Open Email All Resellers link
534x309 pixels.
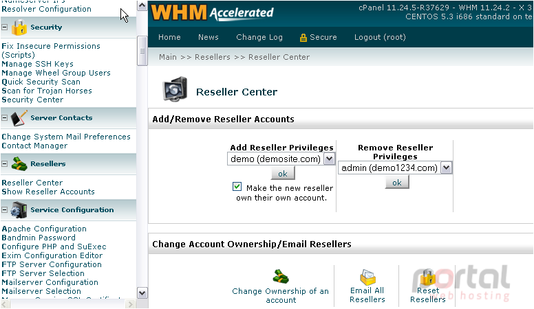pyautogui.click(x=367, y=295)
